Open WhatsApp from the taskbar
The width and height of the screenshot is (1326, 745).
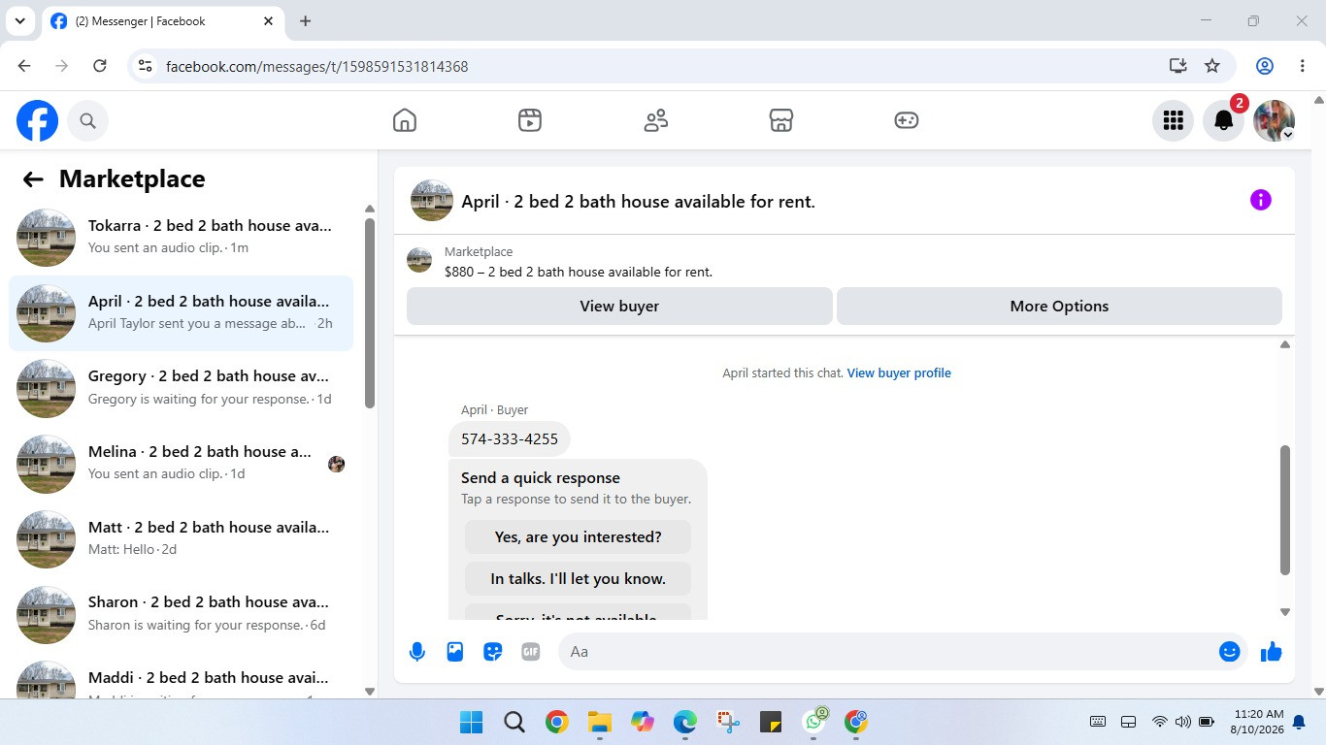[814, 722]
